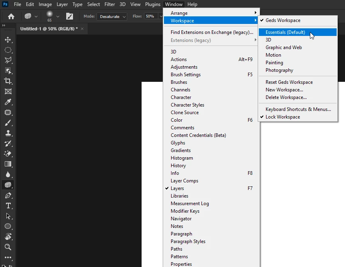Select the Ellipse shape tool
345x267 pixels.
[x=8, y=226]
